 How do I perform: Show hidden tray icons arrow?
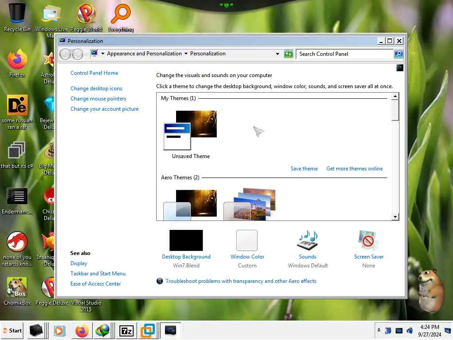click(379, 330)
